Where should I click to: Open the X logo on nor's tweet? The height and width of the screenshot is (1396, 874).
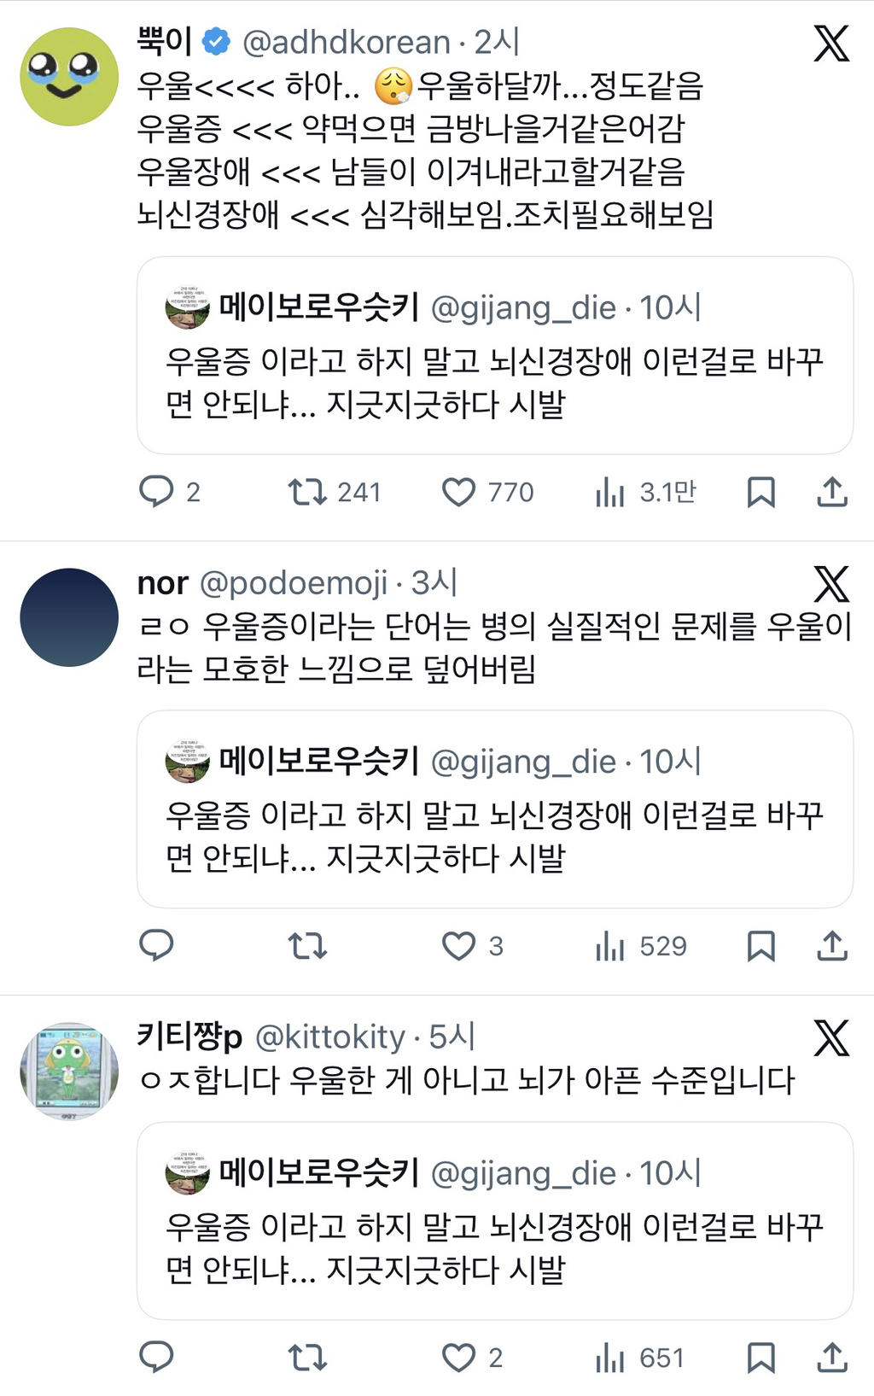(x=831, y=586)
